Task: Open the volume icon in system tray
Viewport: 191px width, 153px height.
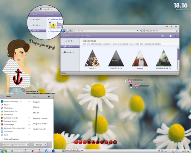Action: click(x=177, y=151)
